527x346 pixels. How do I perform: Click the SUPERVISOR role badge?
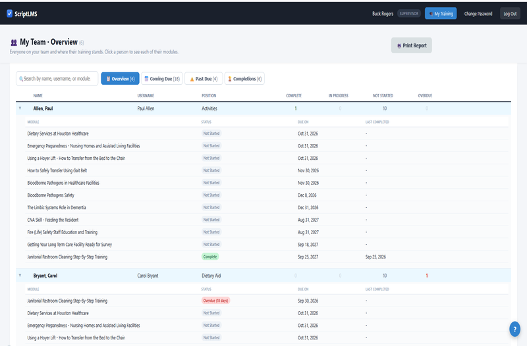click(409, 13)
